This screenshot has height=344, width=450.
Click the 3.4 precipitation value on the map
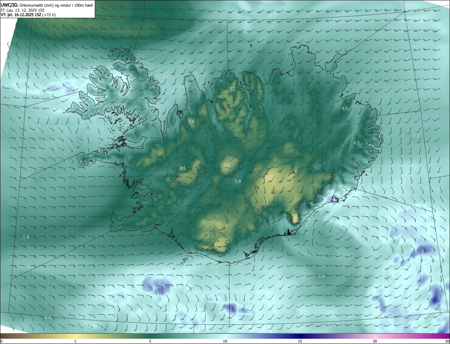[x=191, y=121]
